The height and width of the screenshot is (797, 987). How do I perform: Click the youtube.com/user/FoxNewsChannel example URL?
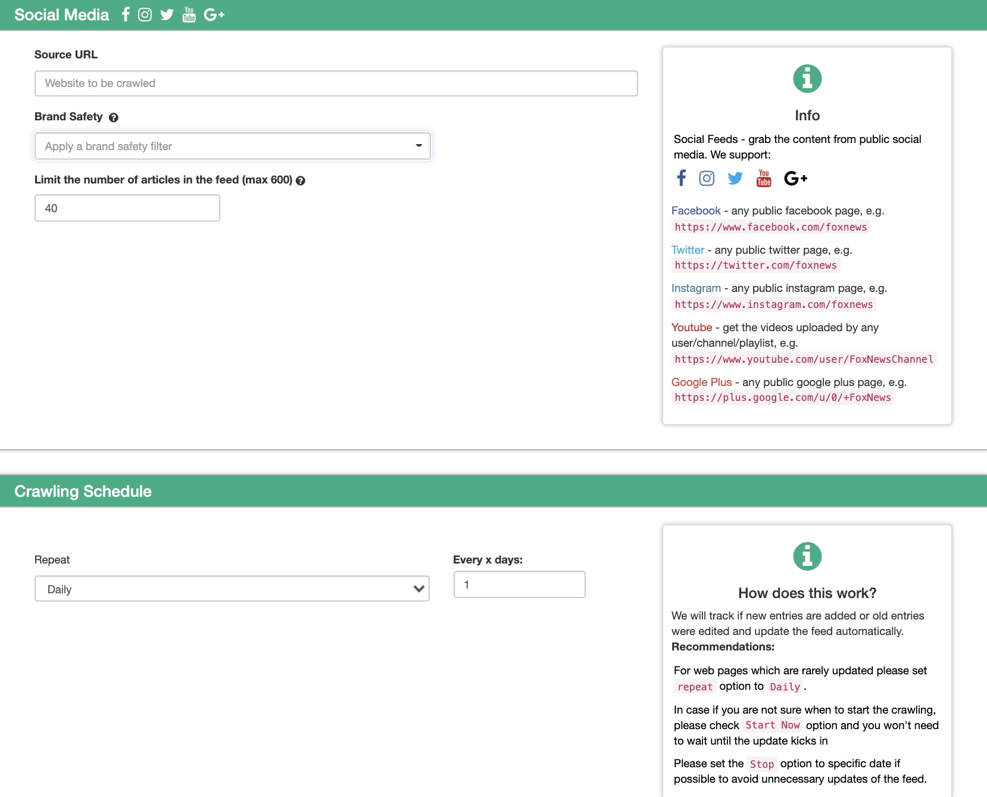coord(804,360)
